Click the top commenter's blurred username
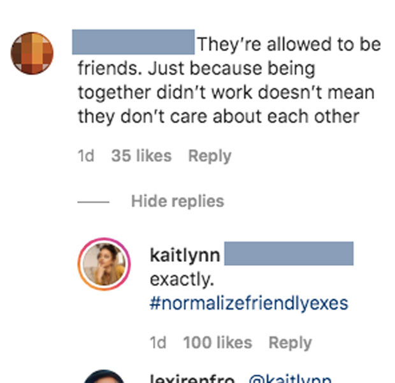This screenshot has width=395, height=383. pyautogui.click(x=133, y=41)
